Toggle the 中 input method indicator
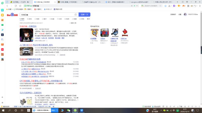The image size is (202, 113). point(174,110)
